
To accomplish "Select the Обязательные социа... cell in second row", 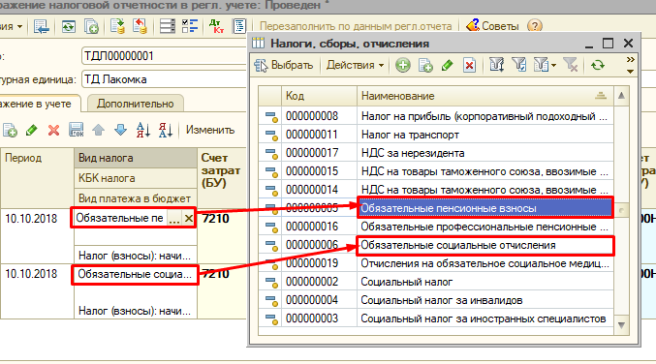I will click(x=135, y=275).
